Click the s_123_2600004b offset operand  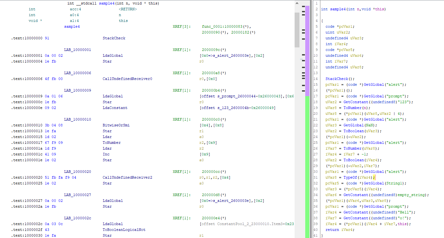(x=238, y=108)
